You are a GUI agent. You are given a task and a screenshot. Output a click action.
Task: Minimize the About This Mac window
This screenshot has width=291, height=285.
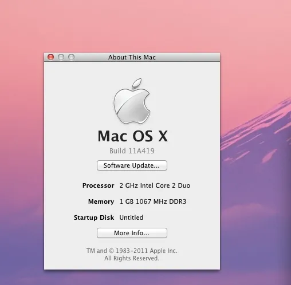(x=61, y=57)
